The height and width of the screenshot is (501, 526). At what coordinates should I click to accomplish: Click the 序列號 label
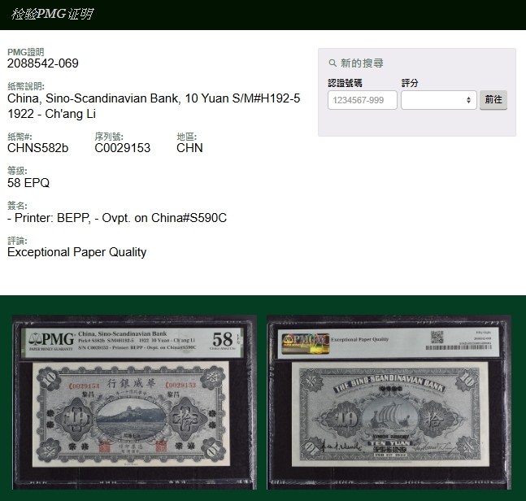109,137
